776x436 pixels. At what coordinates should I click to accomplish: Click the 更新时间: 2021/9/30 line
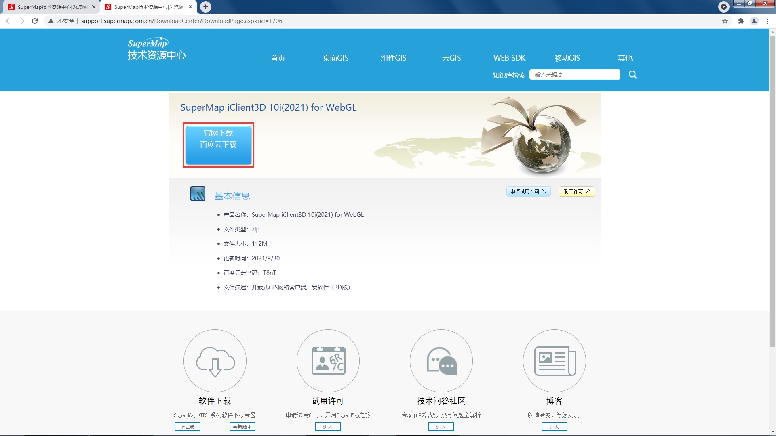[251, 258]
